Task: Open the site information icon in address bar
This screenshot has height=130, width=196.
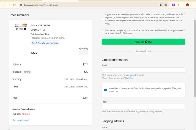Action: tap(21, 5)
